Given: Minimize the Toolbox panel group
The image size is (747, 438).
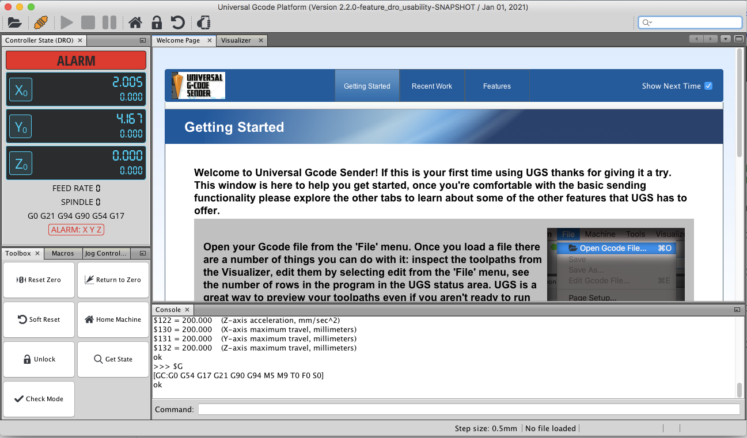Looking at the screenshot, I should [143, 253].
